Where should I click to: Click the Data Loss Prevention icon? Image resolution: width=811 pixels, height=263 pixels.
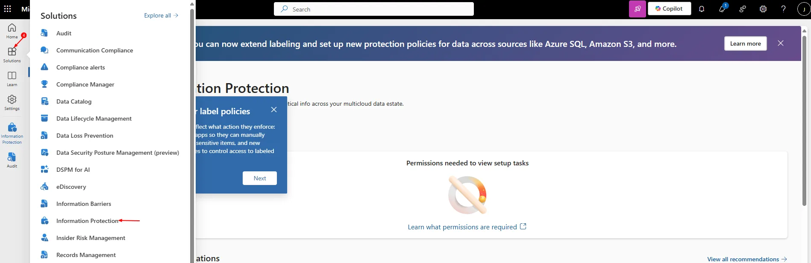[x=44, y=136]
